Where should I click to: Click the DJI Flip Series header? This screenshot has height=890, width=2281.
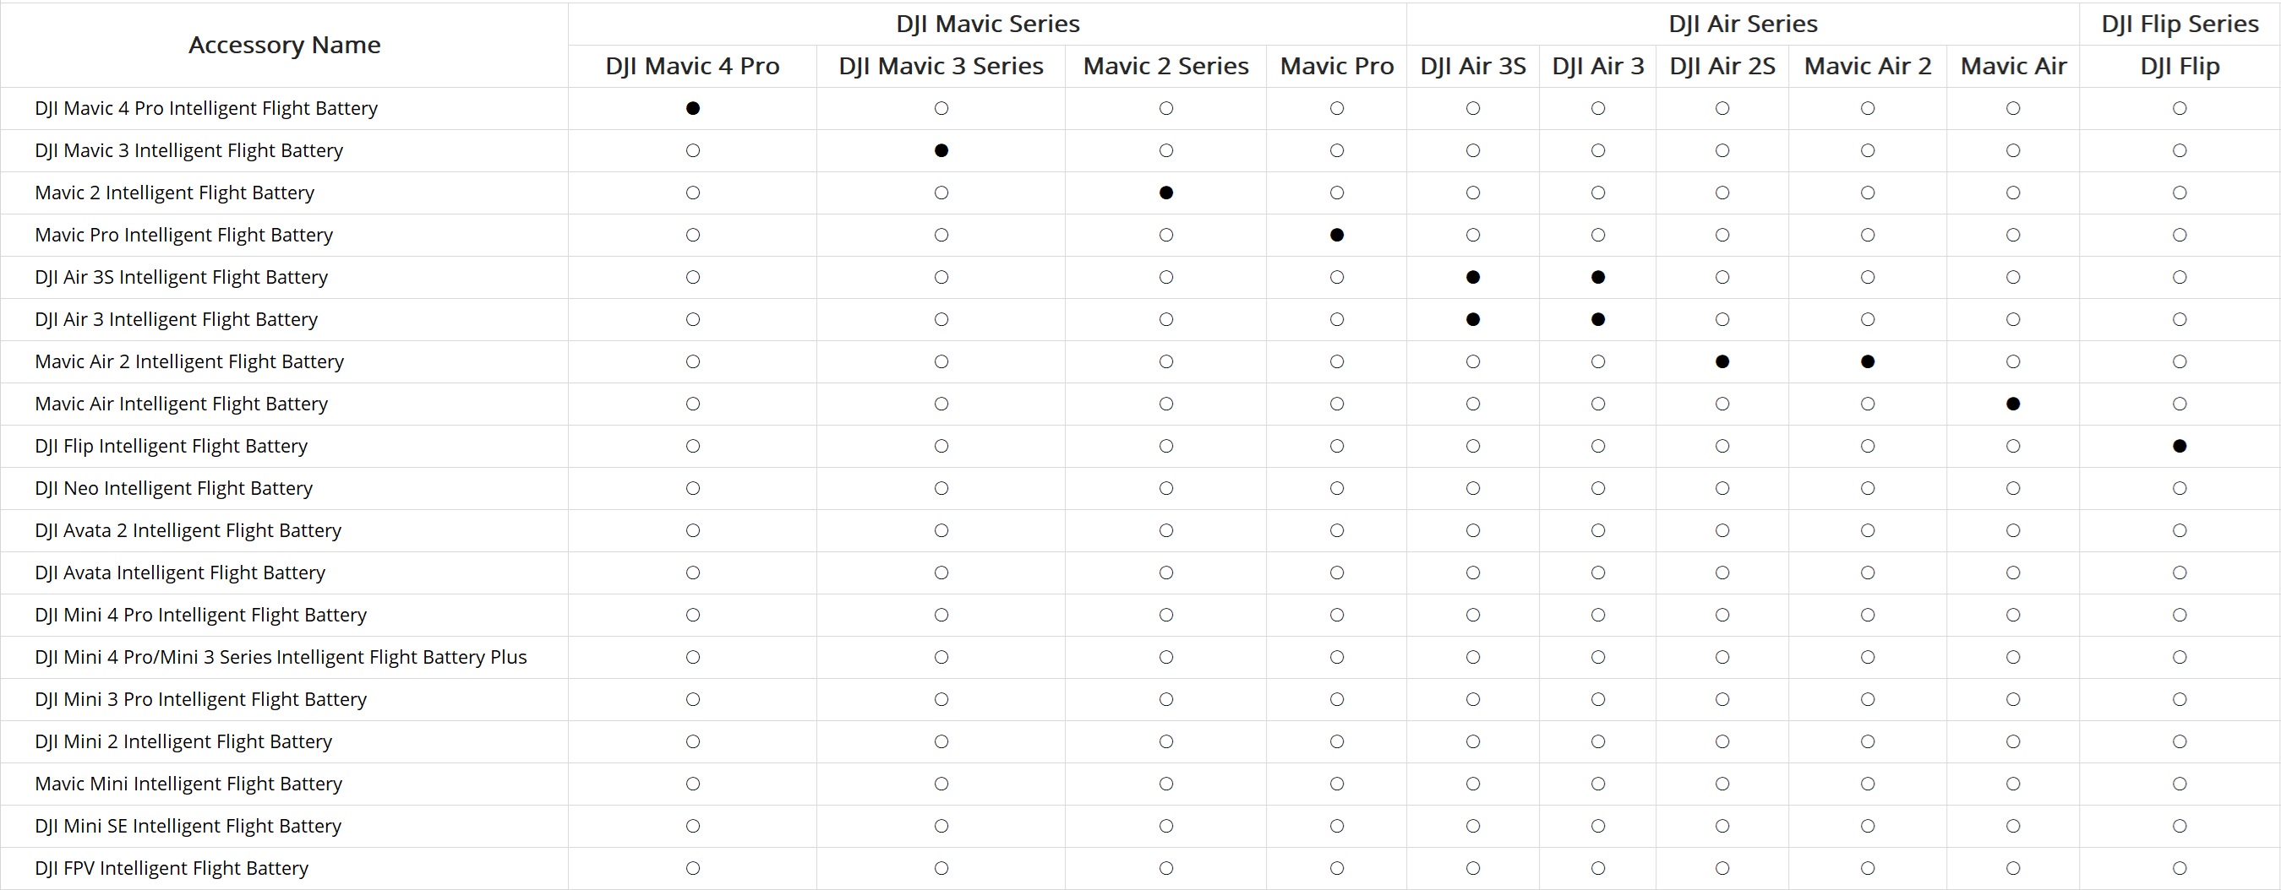[x=2180, y=24]
